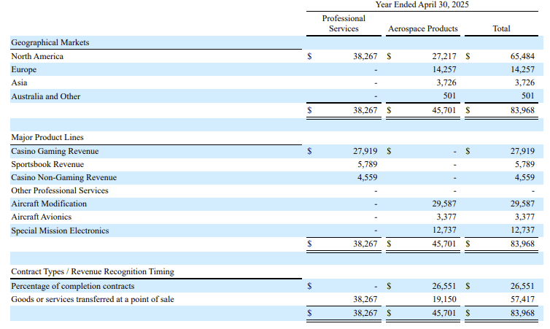This screenshot has height=329, width=550.
Task: Click the Aerospace Products column header
Action: [x=422, y=28]
